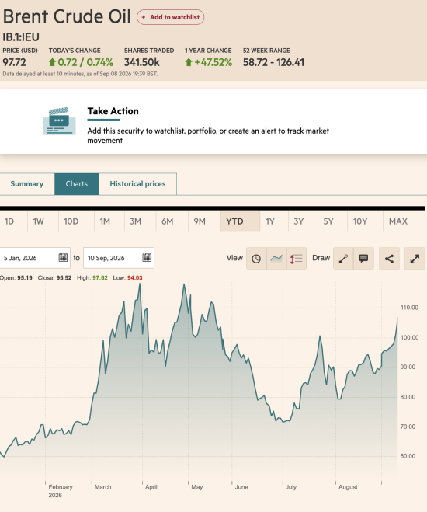
Task: Choose the 6M range option
Action: tap(168, 221)
